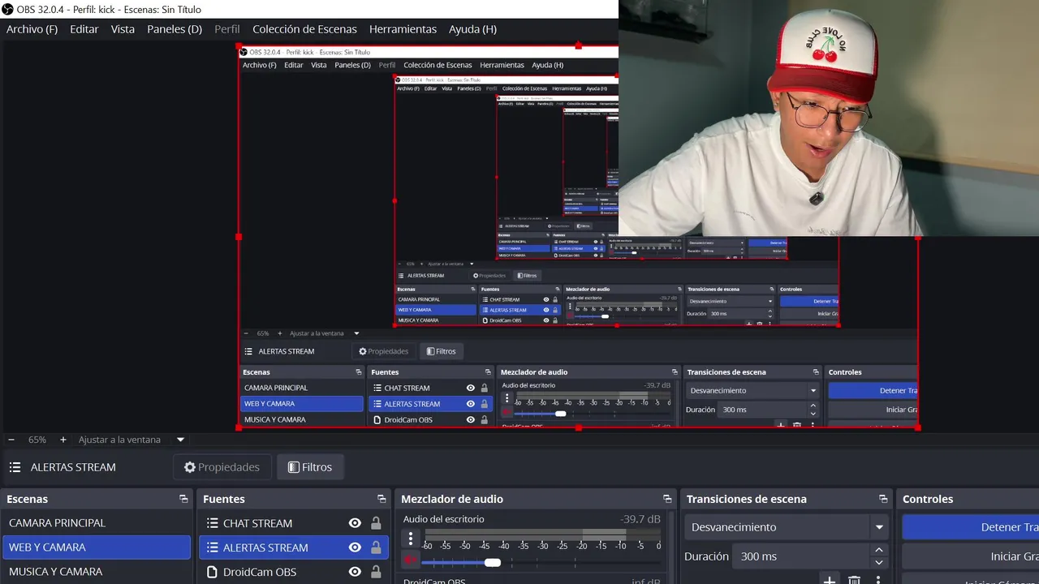The image size is (1039, 584).
Task: Hide the CHAT STREAM source via eye icon
Action: [355, 523]
